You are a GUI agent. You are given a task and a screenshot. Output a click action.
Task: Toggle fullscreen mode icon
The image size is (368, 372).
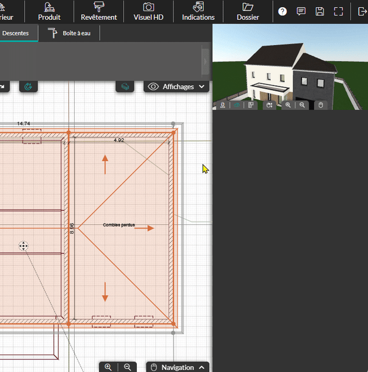coord(338,11)
